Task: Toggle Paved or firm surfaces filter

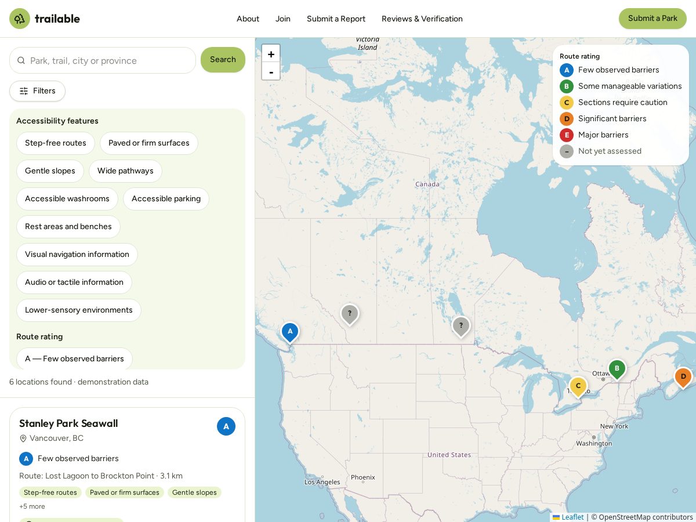Action: pos(149,143)
